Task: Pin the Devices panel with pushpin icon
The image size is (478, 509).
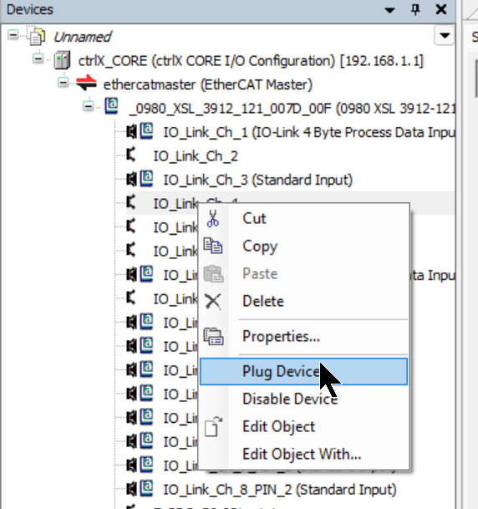Action: tap(415, 9)
